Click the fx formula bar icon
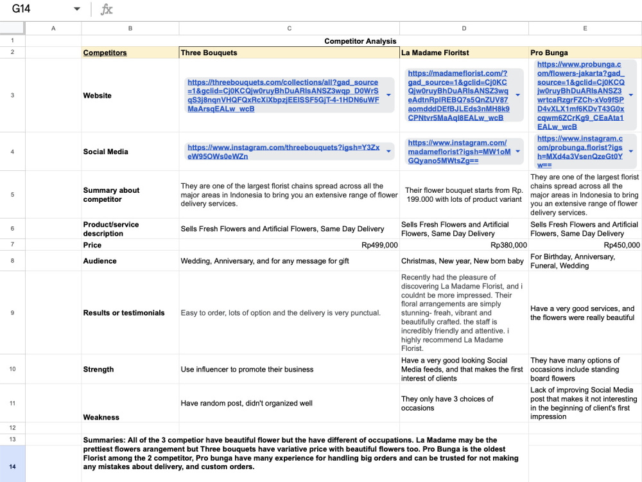The width and height of the screenshot is (642, 482). (x=107, y=9)
